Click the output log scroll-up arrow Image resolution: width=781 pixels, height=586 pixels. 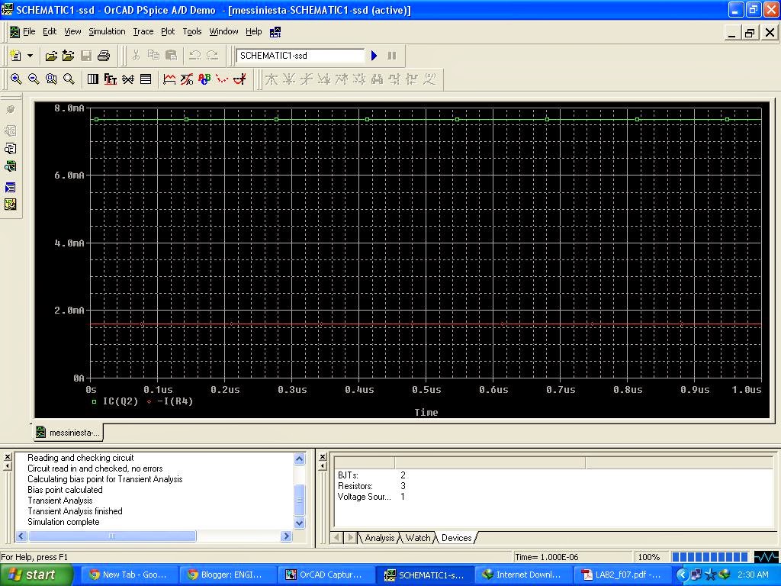click(299, 459)
